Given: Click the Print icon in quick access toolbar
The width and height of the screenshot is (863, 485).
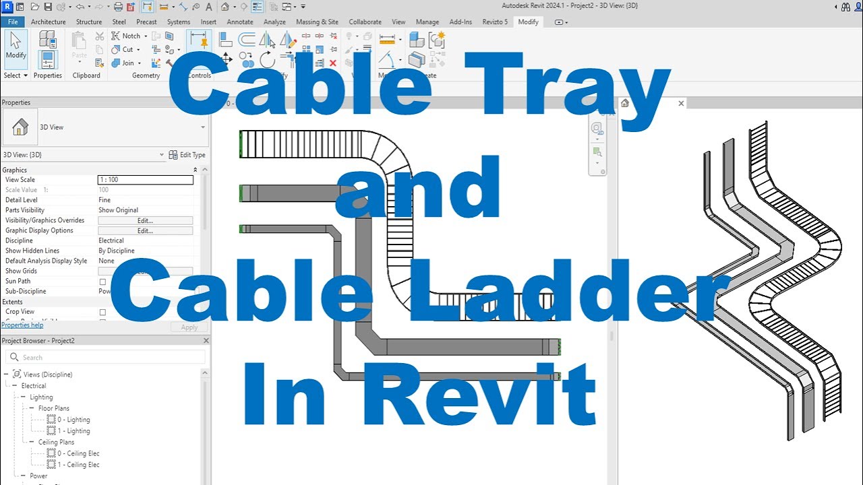Looking at the screenshot, I should click(x=118, y=7).
